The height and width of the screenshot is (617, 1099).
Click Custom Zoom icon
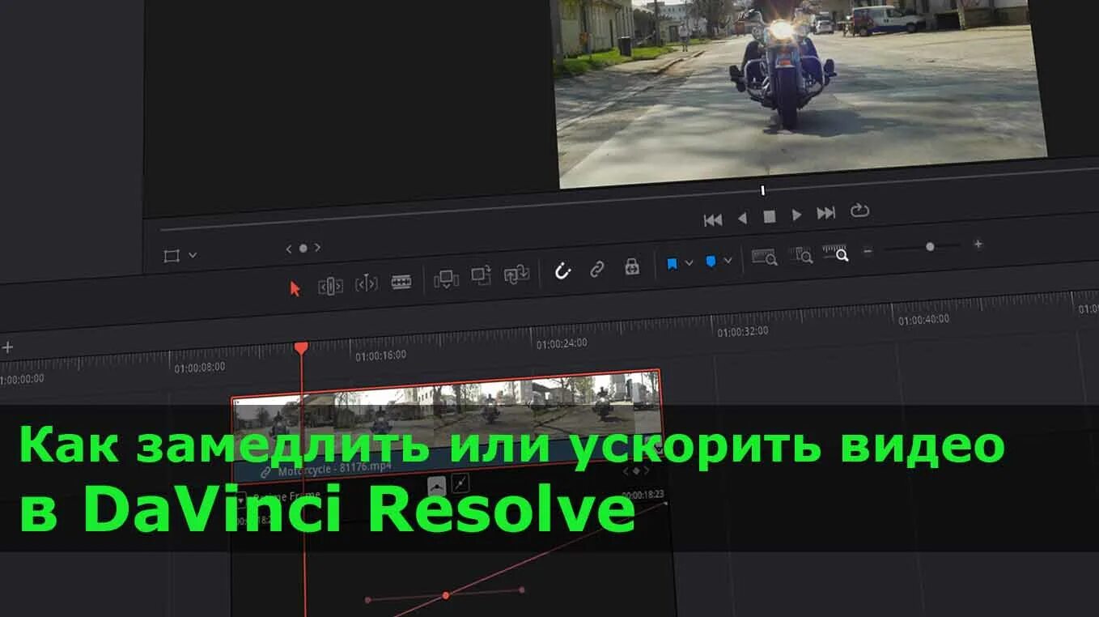click(836, 253)
